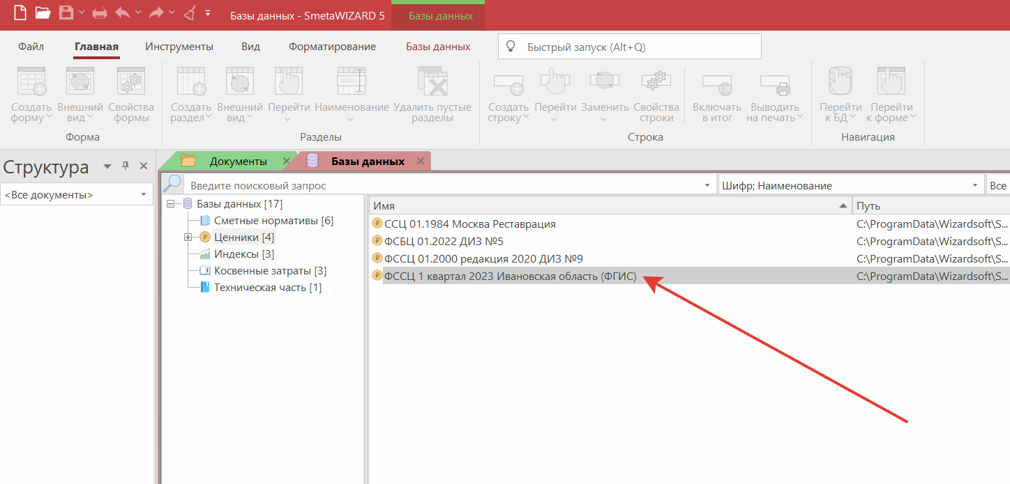Screen dimensions: 1010x484
Task: Sort by the Имя column header
Action: point(610,205)
